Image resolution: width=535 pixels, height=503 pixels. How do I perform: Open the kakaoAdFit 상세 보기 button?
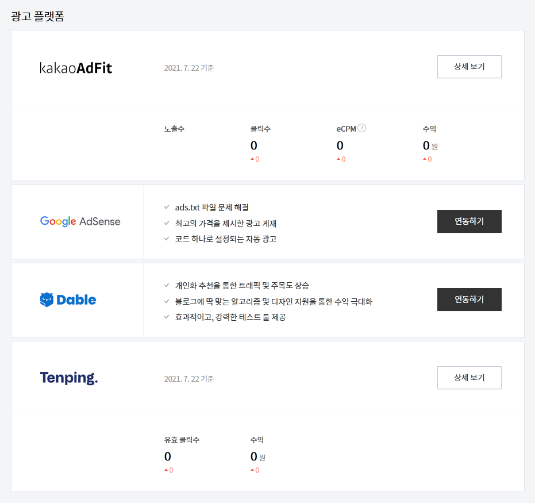click(x=469, y=67)
